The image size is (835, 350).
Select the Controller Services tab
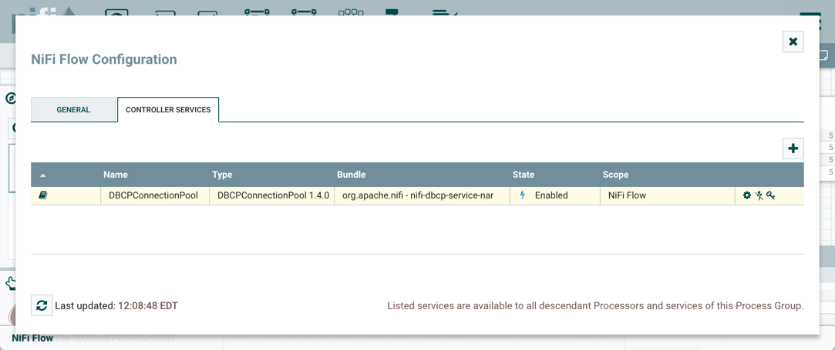pos(168,110)
